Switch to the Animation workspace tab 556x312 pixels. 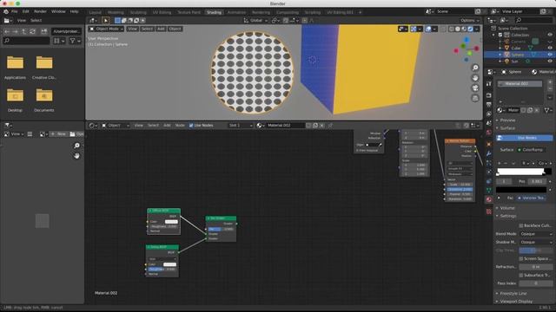coord(236,12)
